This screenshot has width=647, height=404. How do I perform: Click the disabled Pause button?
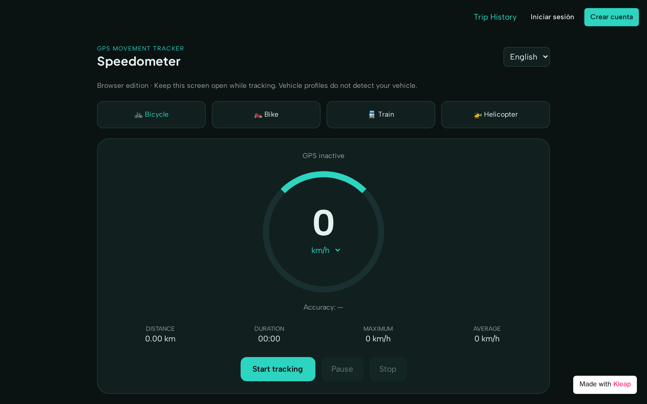(x=342, y=369)
